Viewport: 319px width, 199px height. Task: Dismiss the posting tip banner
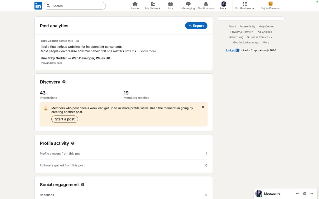coord(203,107)
